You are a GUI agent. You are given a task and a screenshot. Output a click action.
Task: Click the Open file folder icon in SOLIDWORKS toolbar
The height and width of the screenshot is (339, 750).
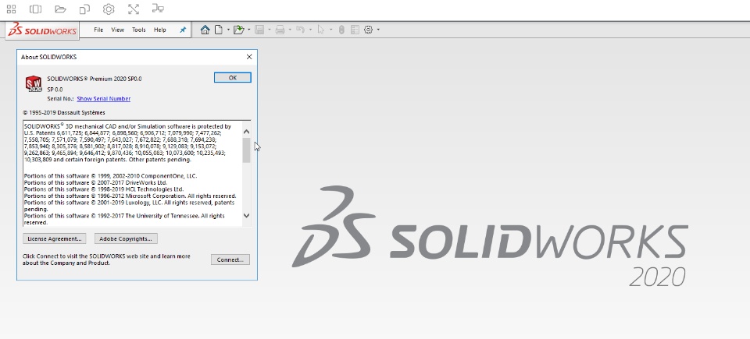(x=239, y=30)
